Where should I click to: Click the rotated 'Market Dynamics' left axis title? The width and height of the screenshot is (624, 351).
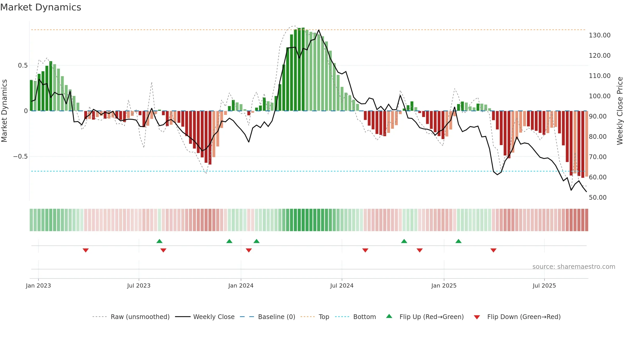pos(4,111)
